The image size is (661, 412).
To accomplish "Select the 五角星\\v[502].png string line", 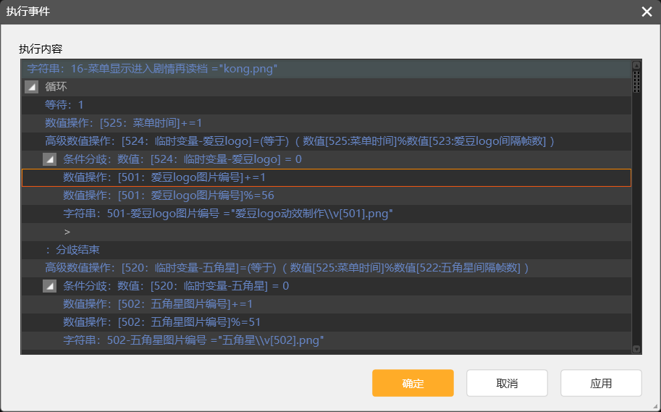I will coord(193,340).
